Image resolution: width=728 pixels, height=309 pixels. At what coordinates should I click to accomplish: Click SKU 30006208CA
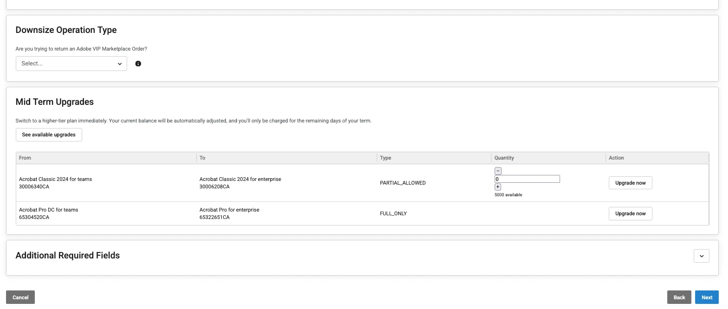214,187
